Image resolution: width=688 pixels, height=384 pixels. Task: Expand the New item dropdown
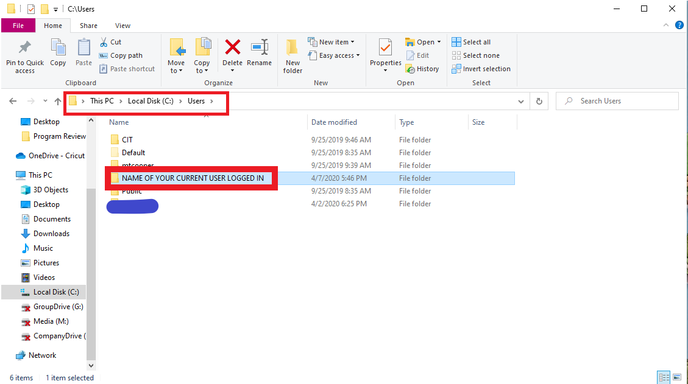(x=332, y=42)
